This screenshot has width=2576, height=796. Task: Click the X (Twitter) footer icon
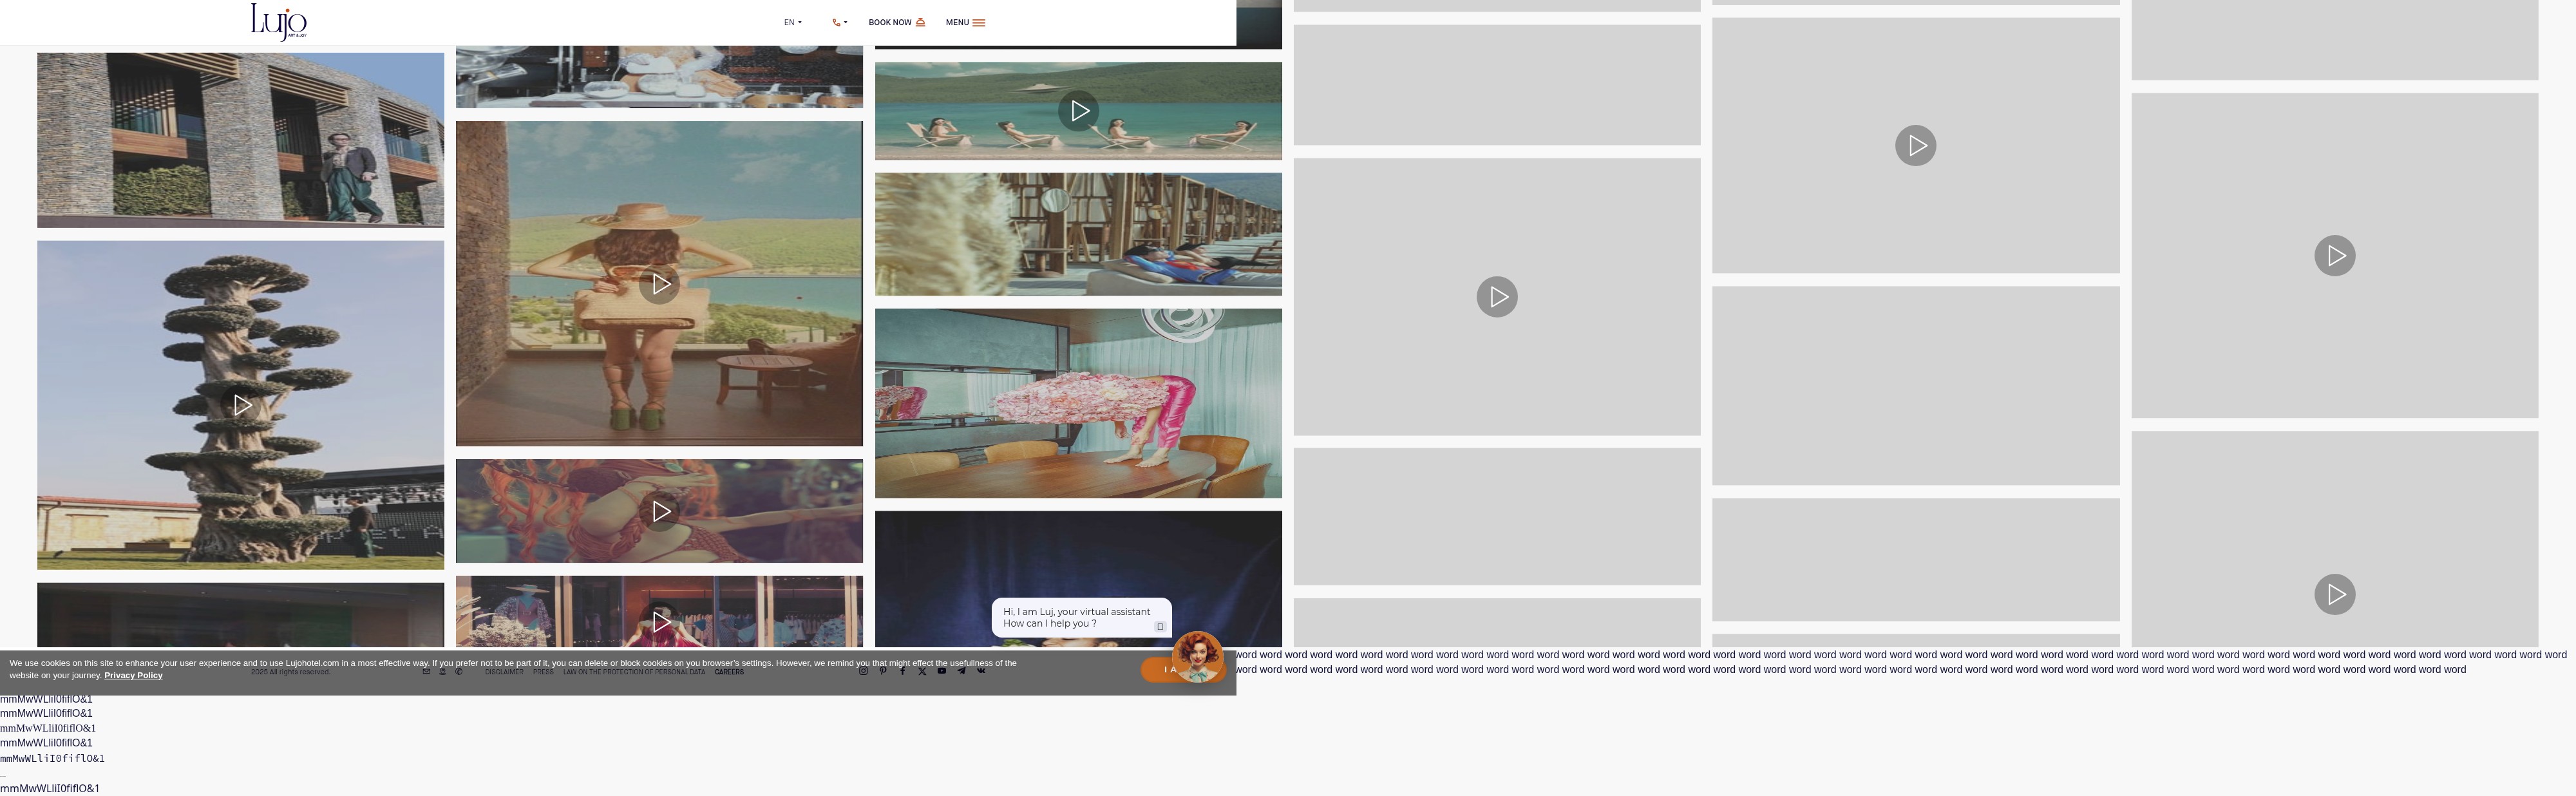922,671
